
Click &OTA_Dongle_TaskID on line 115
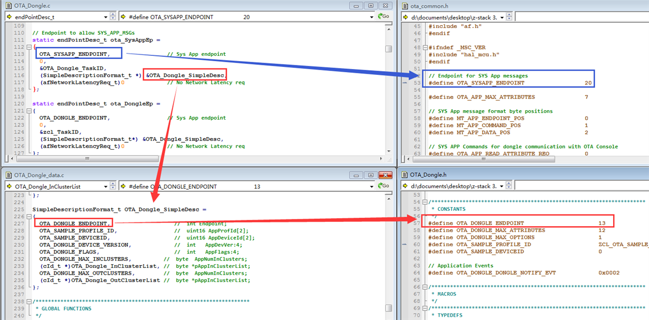(x=73, y=68)
